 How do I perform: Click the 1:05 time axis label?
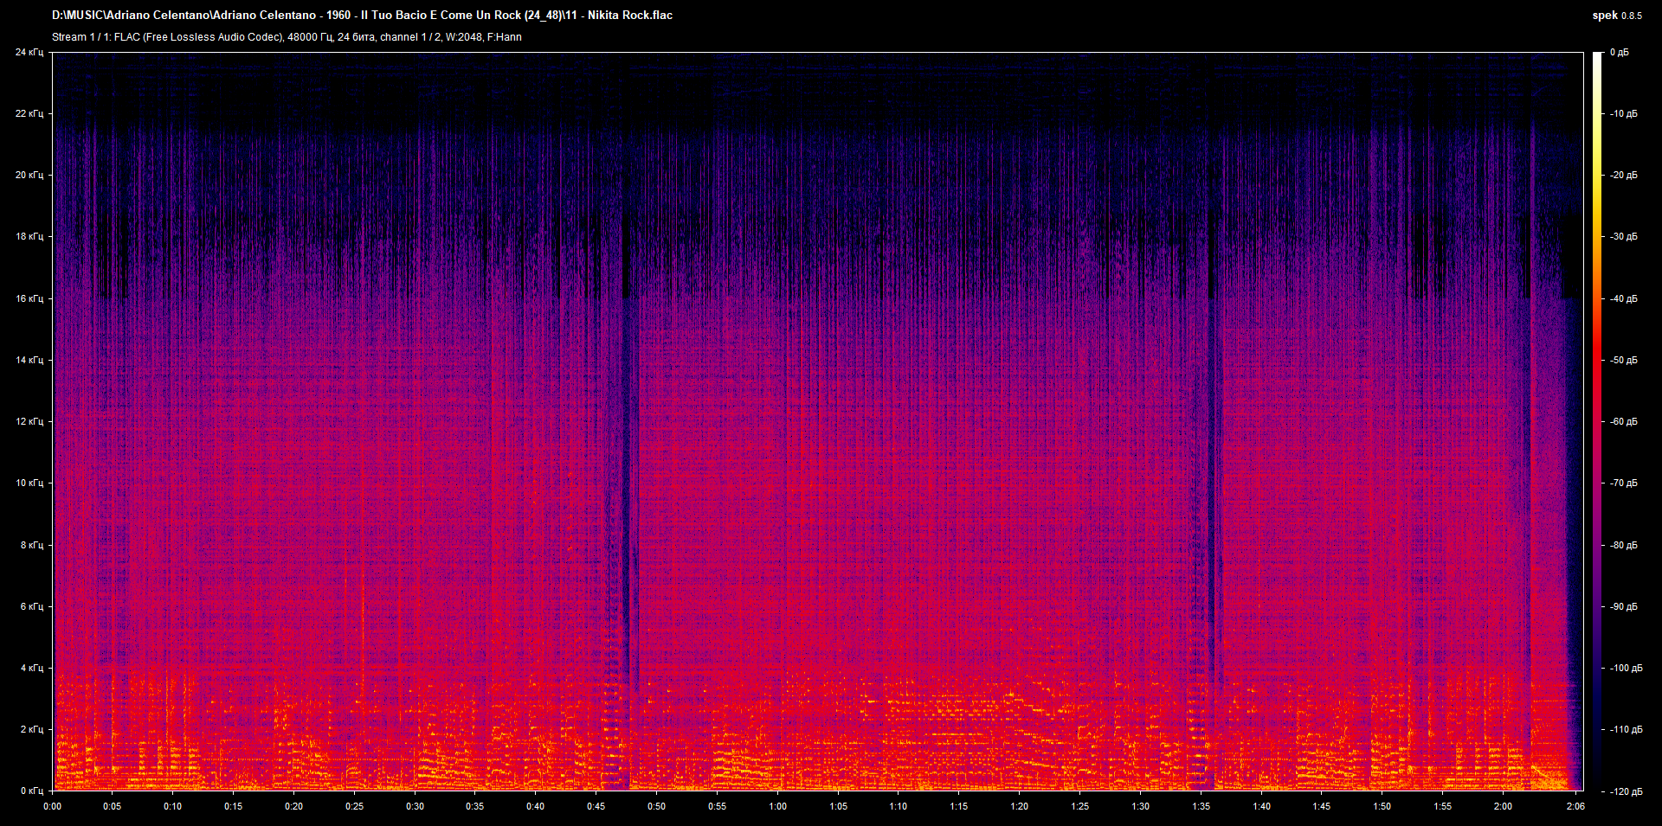839,807
